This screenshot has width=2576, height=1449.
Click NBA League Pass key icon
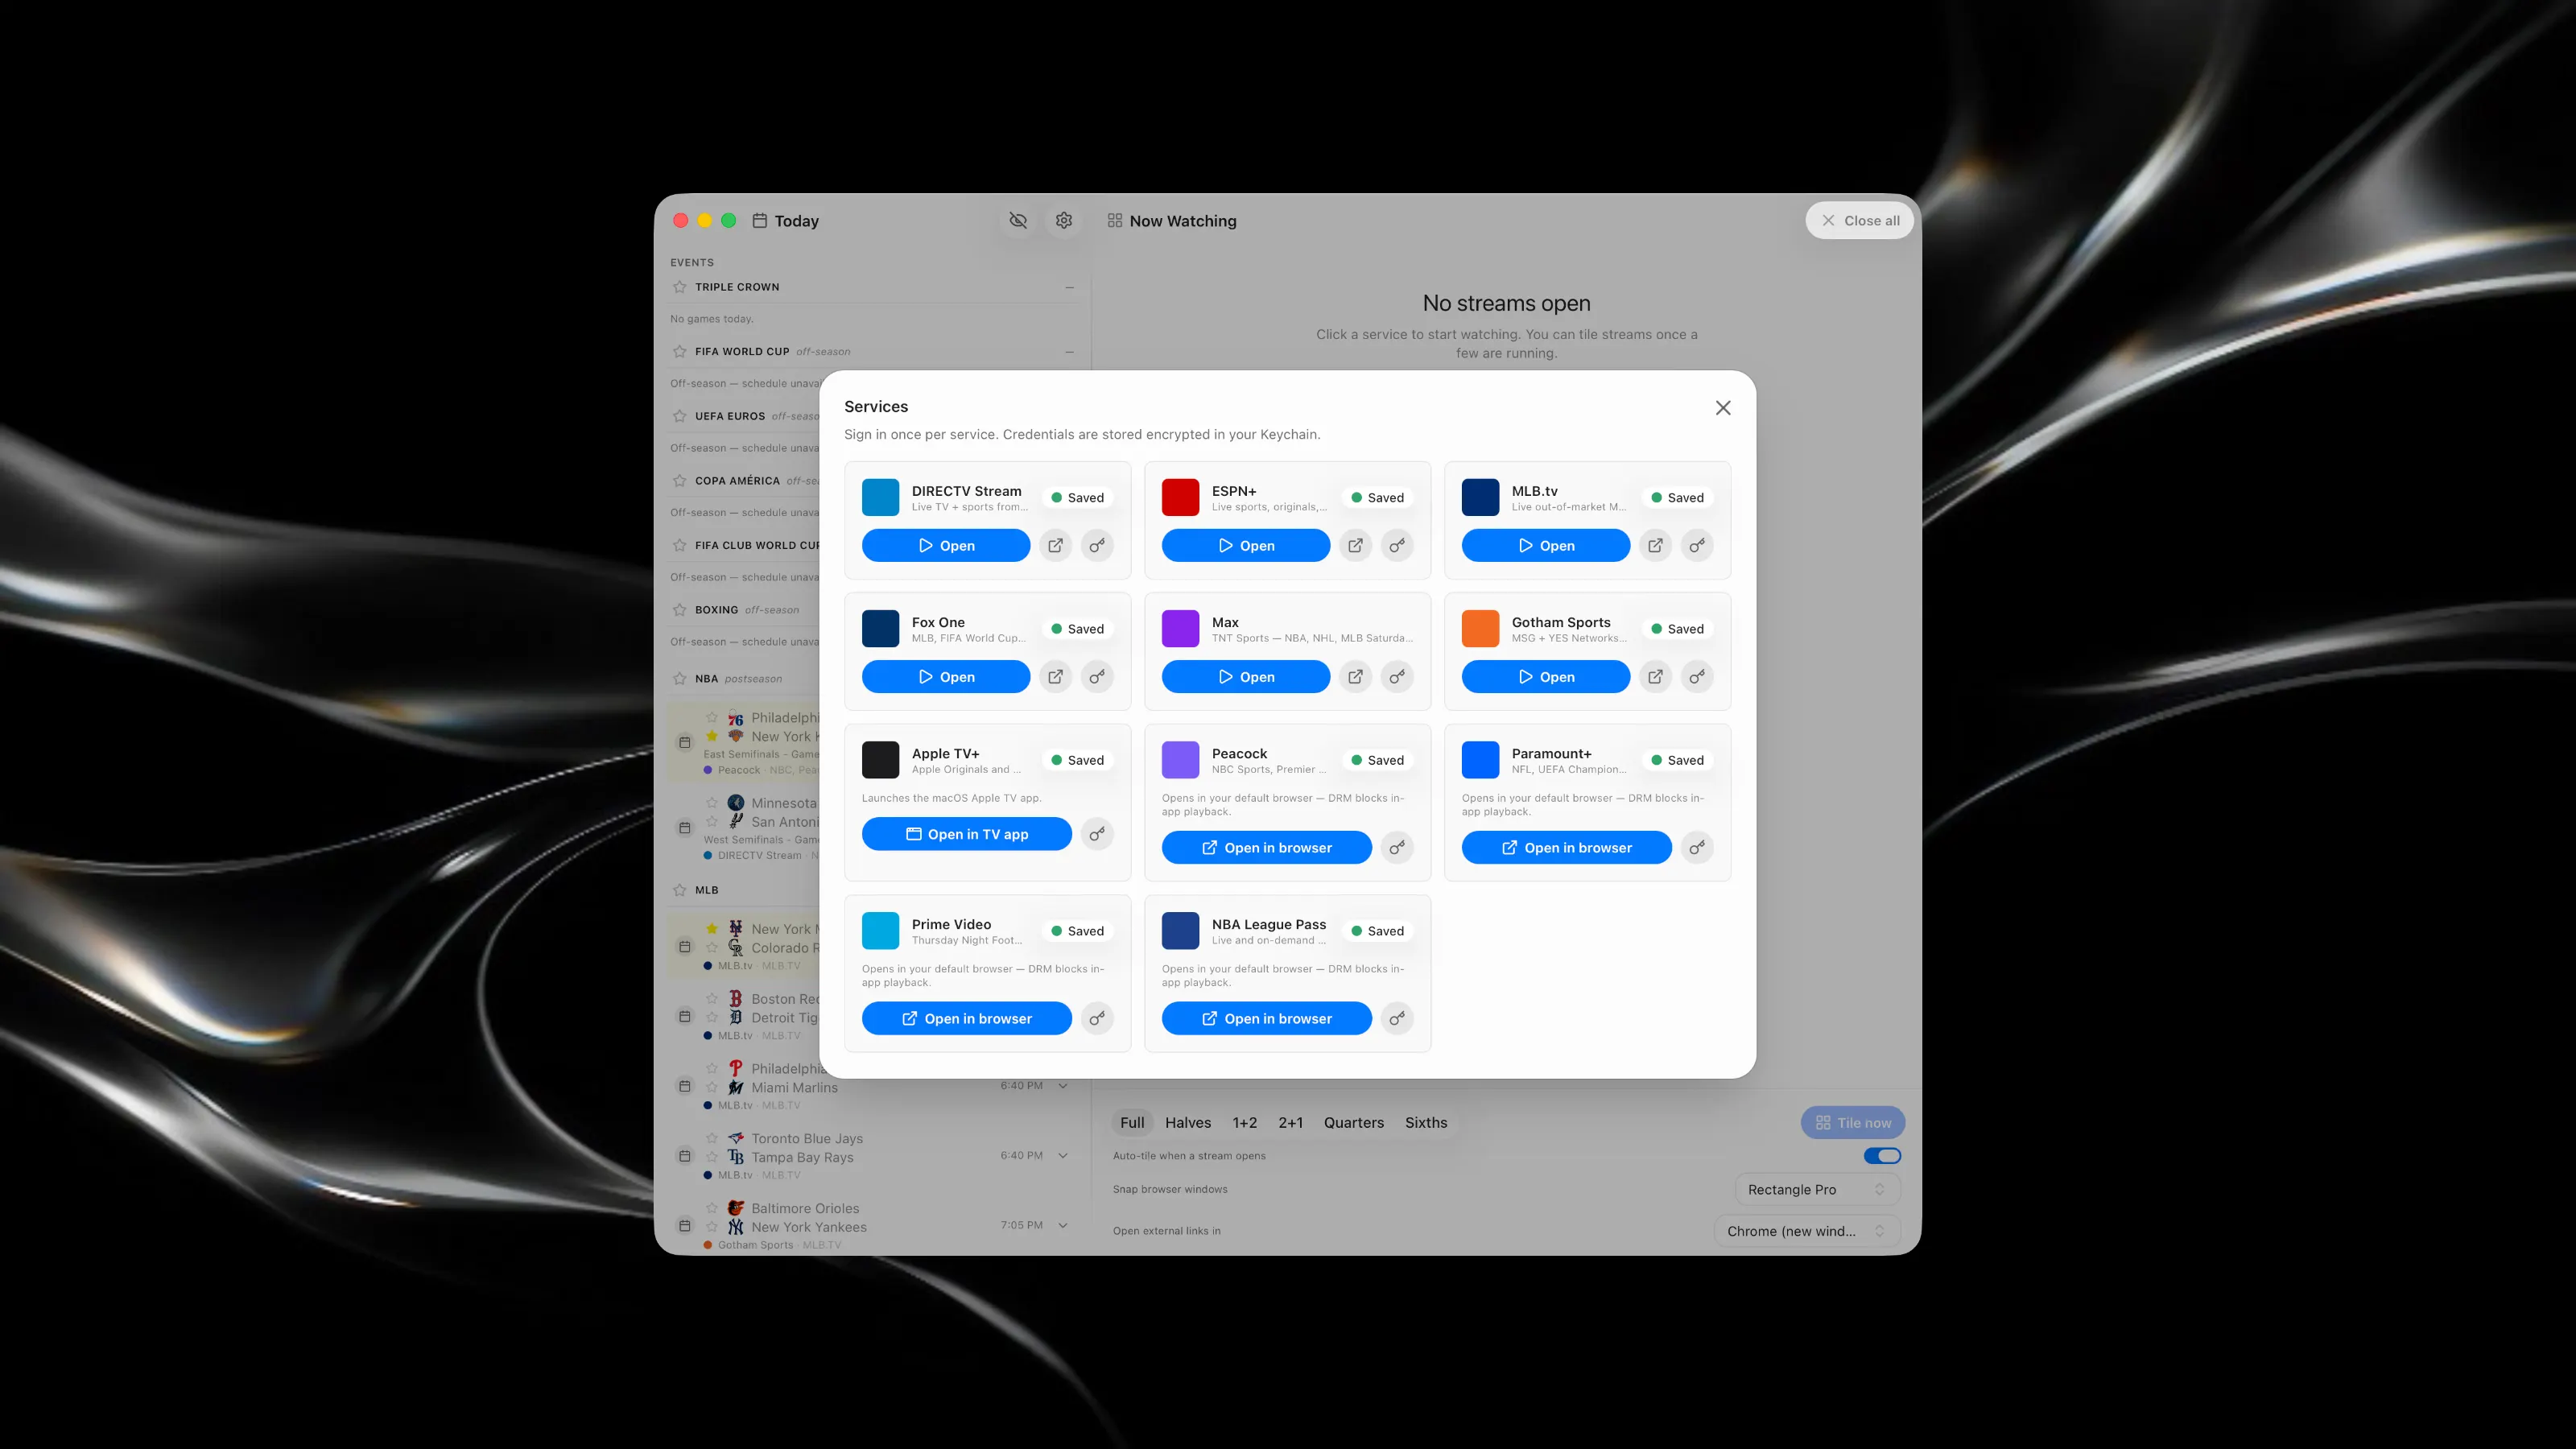pyautogui.click(x=1397, y=1018)
